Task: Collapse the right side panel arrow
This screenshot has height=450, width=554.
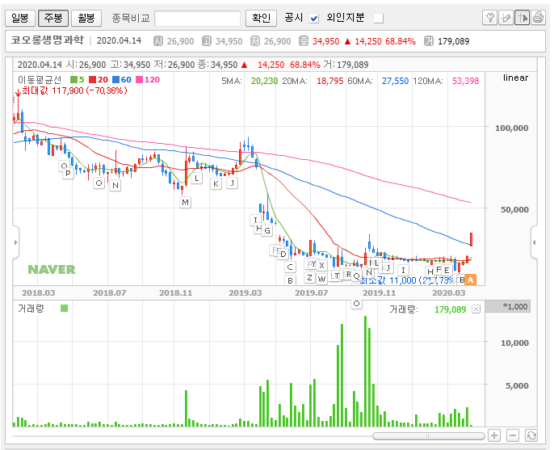Action: tap(535, 242)
